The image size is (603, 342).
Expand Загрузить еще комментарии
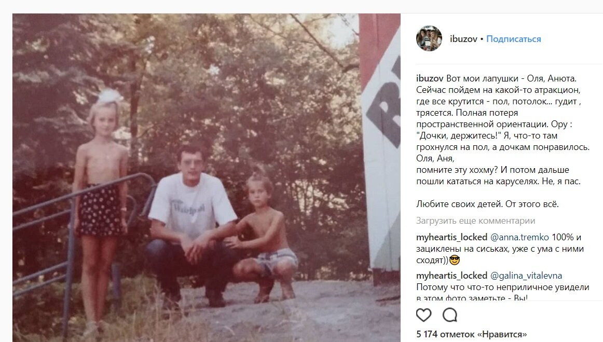pos(475,221)
